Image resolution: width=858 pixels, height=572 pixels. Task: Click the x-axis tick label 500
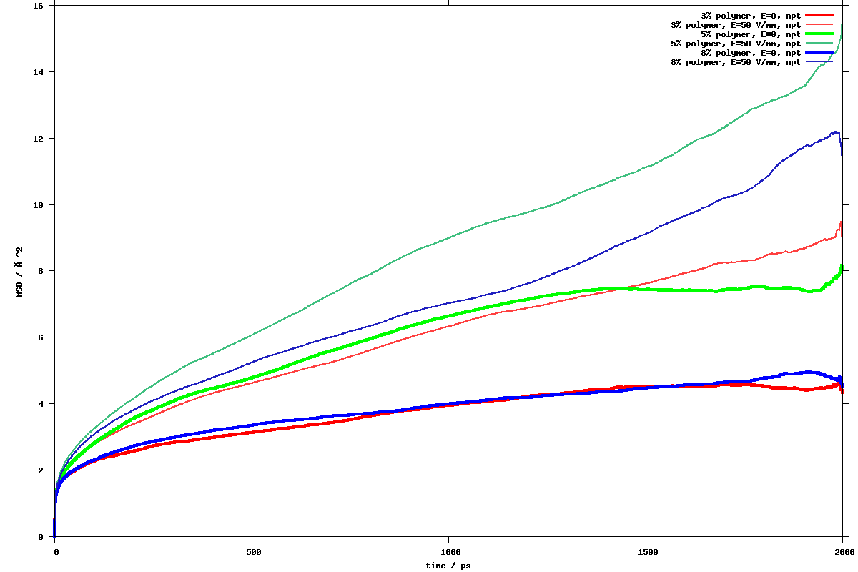tap(252, 552)
